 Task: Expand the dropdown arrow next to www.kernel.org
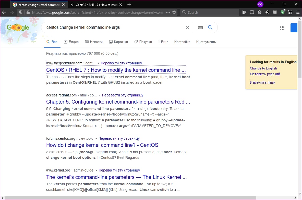coord(96,170)
